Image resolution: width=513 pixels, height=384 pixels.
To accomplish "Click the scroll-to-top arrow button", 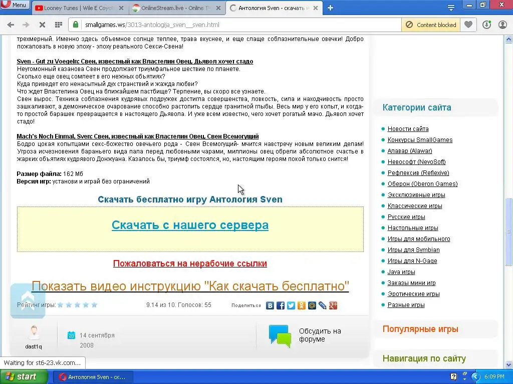I will pos(28,300).
